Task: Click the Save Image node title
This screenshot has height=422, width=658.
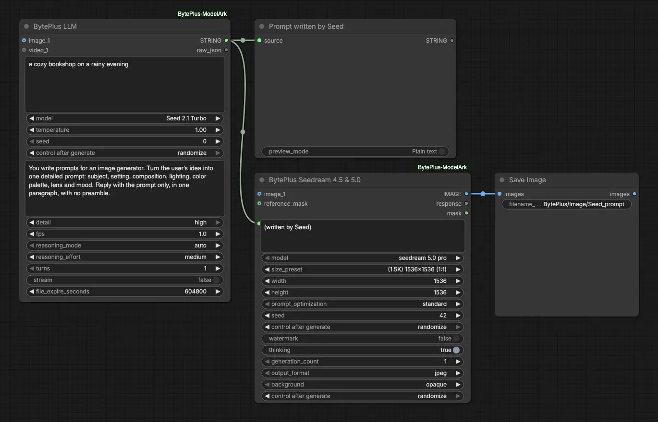Action: pyautogui.click(x=527, y=180)
